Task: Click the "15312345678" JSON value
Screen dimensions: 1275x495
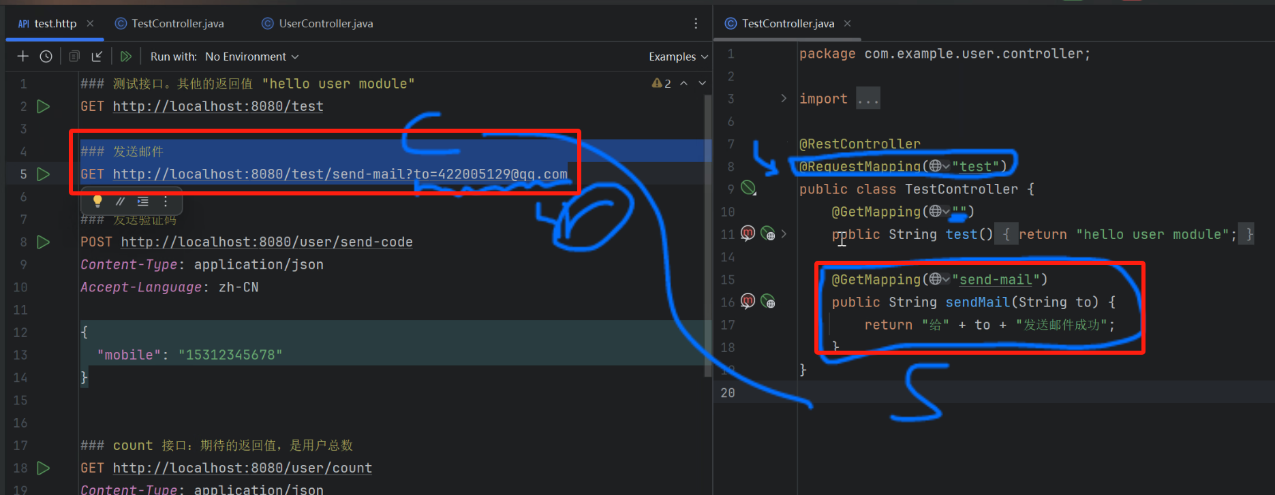Action: [x=230, y=355]
